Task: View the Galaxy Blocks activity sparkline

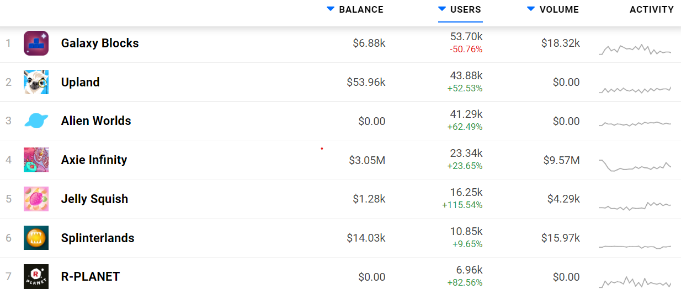Action: coord(635,50)
